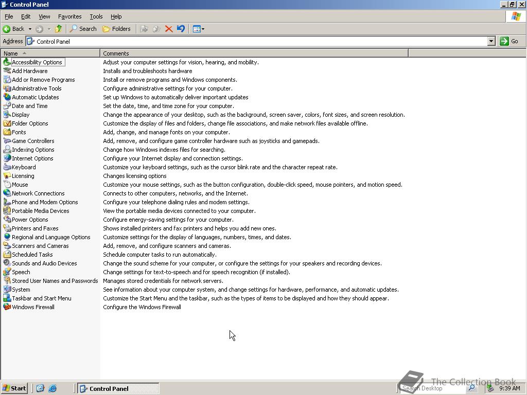The image size is (527, 395).
Task: Select Date and Time icon
Action: click(7, 106)
